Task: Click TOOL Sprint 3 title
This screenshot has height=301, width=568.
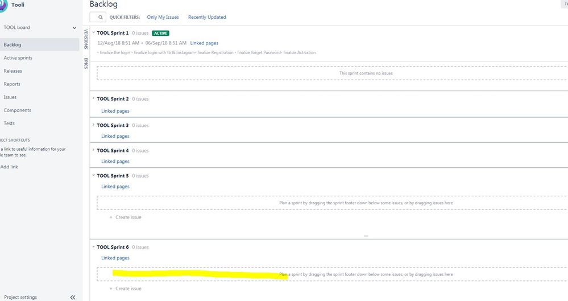Action: click(113, 125)
